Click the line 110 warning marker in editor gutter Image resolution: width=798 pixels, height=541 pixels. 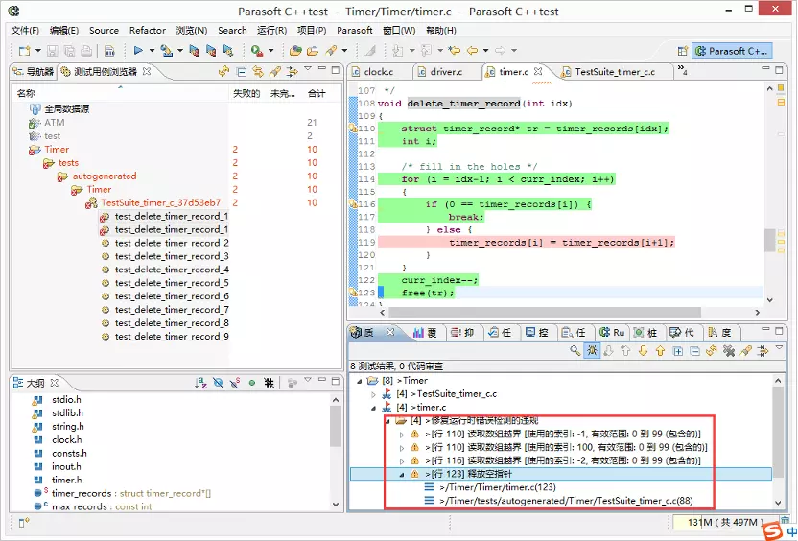coord(353,129)
